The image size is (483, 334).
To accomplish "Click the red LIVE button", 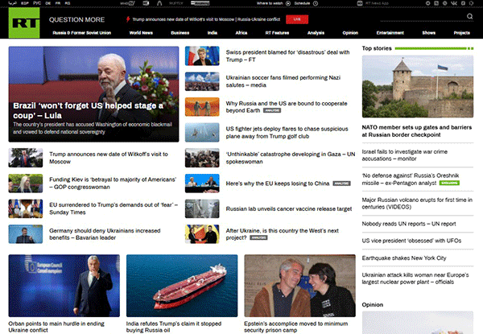I will [297, 19].
